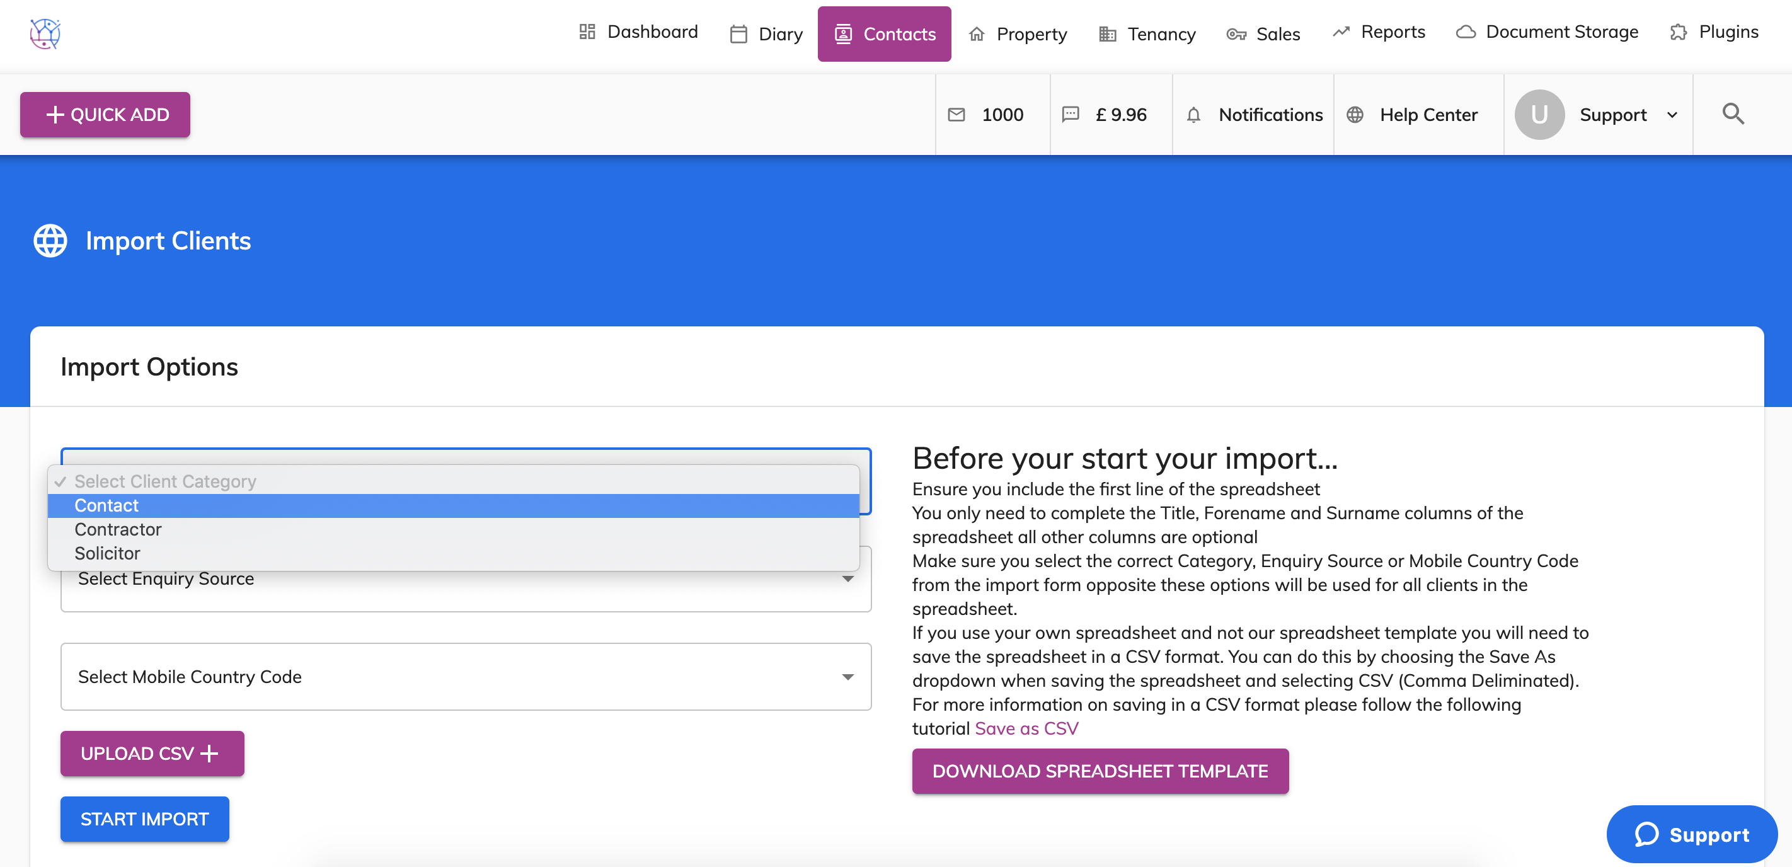Choose Contractor from client category list
Image resolution: width=1792 pixels, height=867 pixels.
pyautogui.click(x=118, y=529)
